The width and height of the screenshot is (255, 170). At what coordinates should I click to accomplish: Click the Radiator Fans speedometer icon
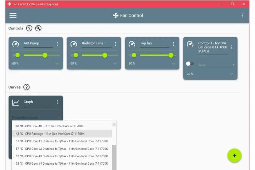(74, 44)
